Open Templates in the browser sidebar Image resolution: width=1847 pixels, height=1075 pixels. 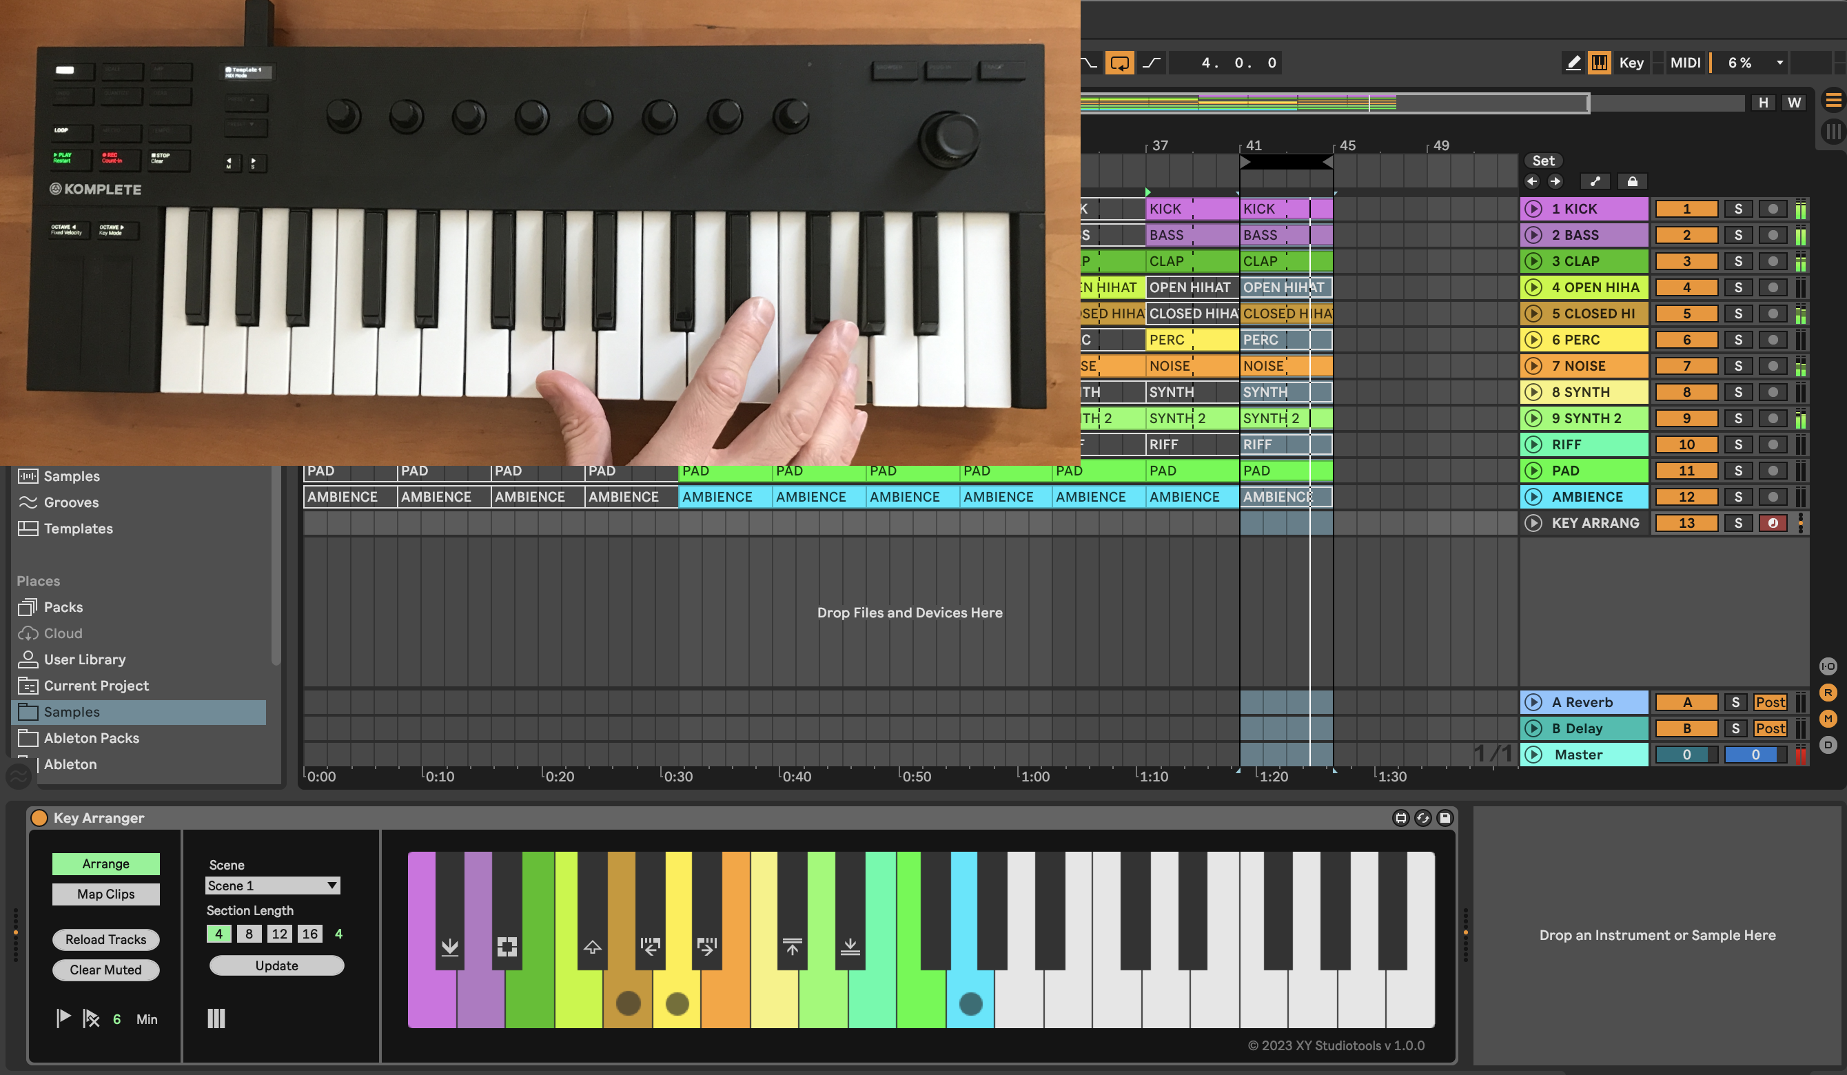(78, 529)
